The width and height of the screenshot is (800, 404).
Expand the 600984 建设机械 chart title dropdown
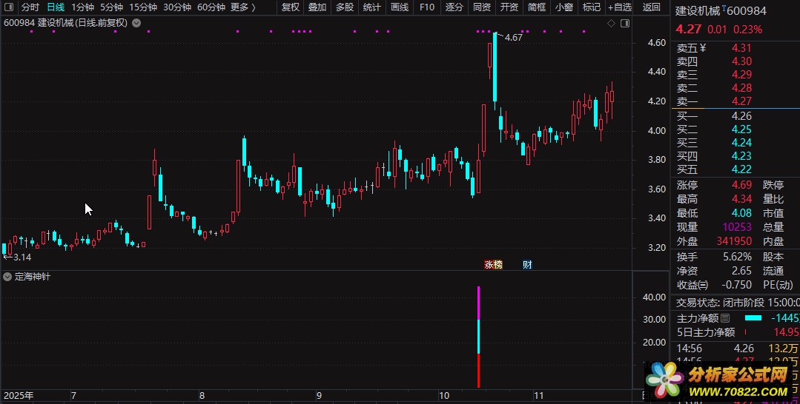136,23
